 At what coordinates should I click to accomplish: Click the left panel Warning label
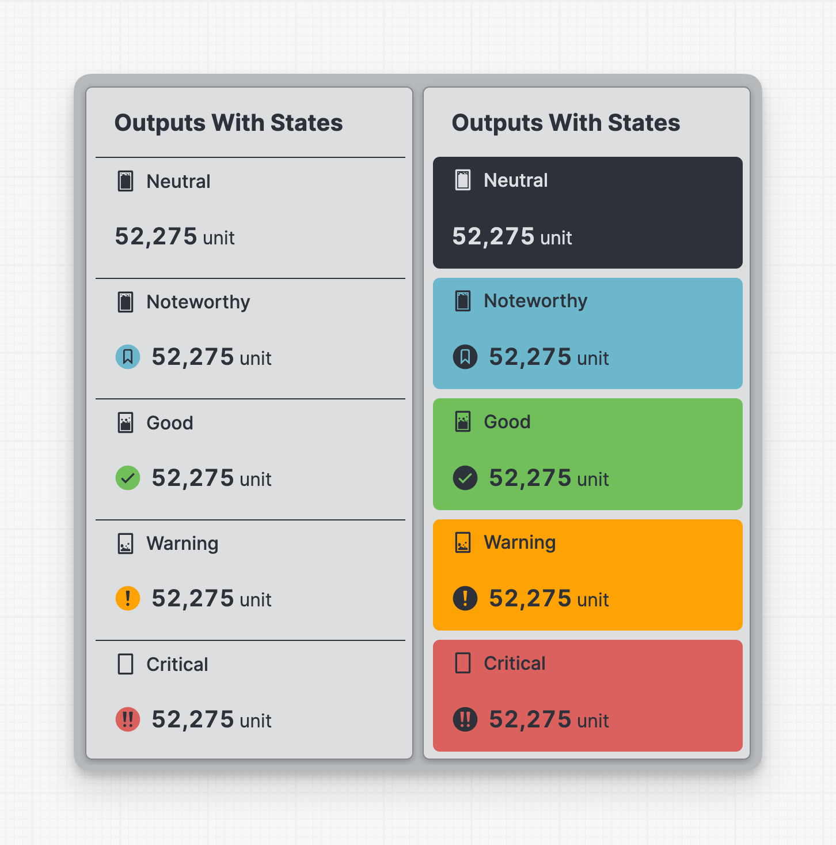(x=182, y=544)
